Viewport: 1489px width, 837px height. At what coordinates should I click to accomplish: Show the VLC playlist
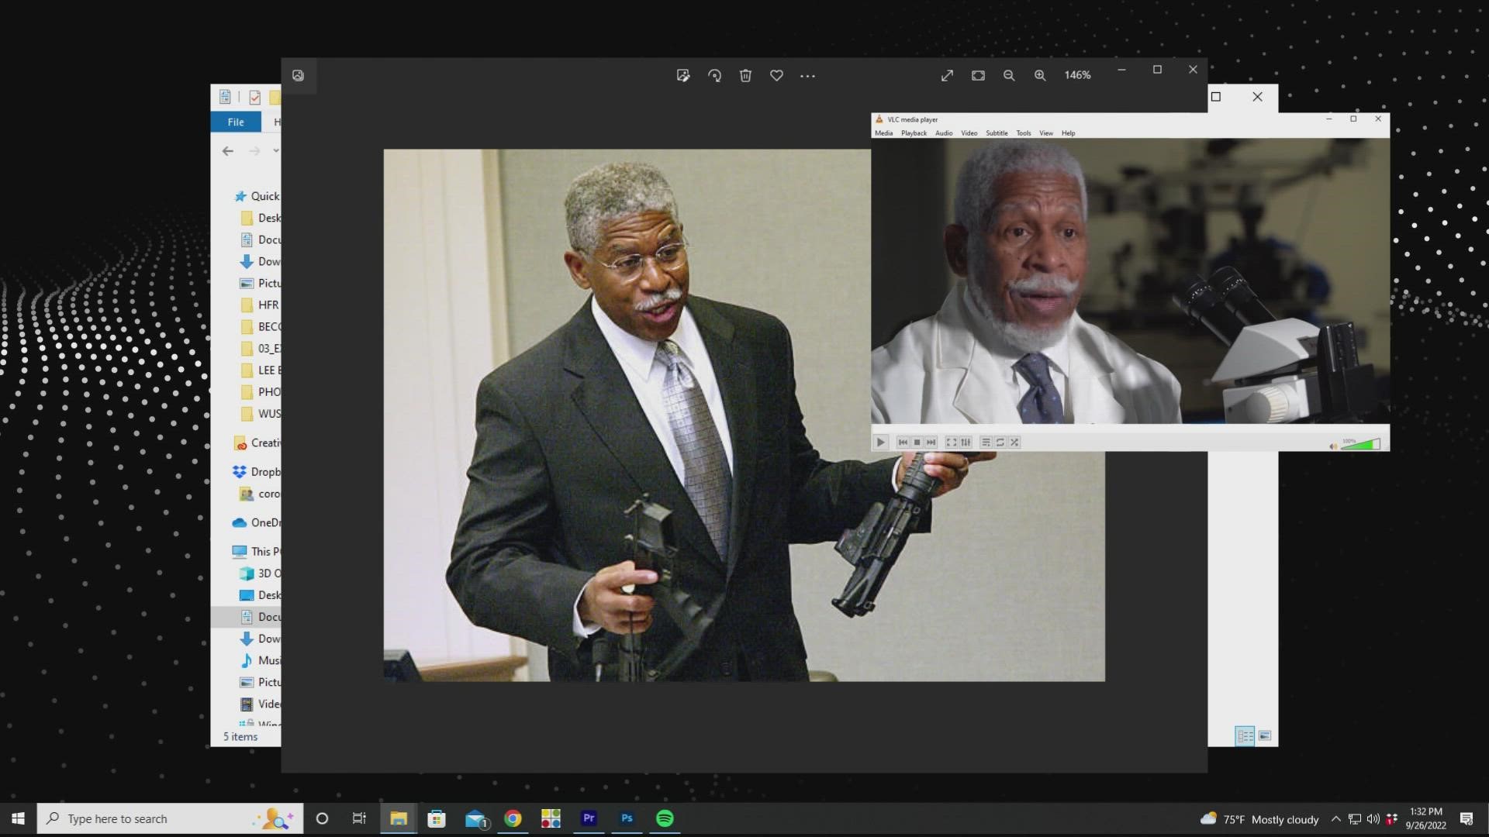pos(986,443)
